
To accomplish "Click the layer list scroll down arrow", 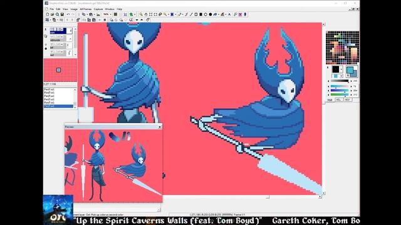I will click(x=75, y=54).
